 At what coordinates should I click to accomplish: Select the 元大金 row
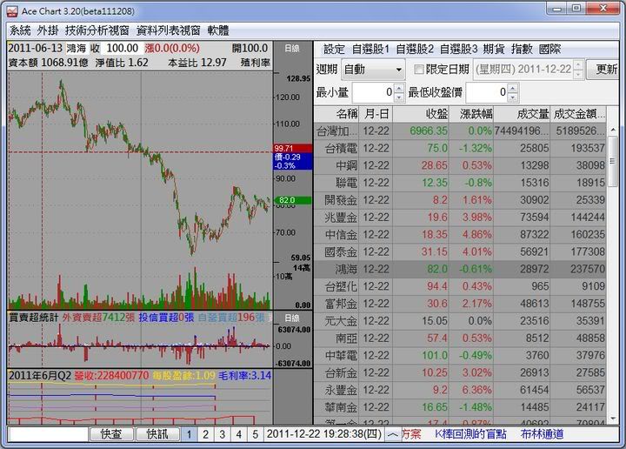pos(460,321)
